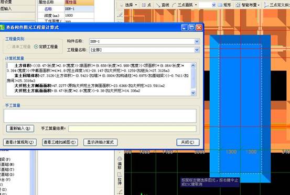Click the 显示详细计算式 button
Viewport: 290px width, 195px height.
click(x=101, y=142)
